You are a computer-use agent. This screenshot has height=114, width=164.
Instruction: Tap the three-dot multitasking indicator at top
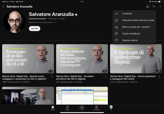pyautogui.click(x=82, y=2)
